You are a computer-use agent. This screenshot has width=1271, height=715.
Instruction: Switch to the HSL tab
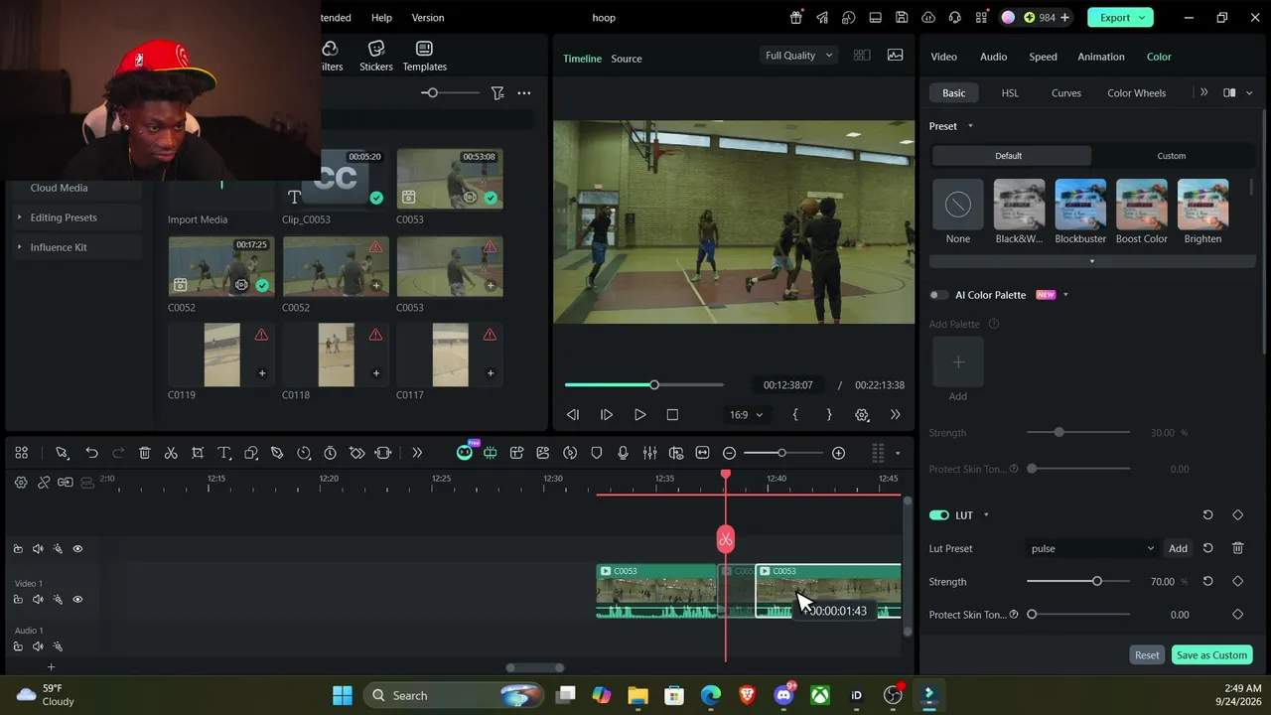pyautogui.click(x=1010, y=93)
